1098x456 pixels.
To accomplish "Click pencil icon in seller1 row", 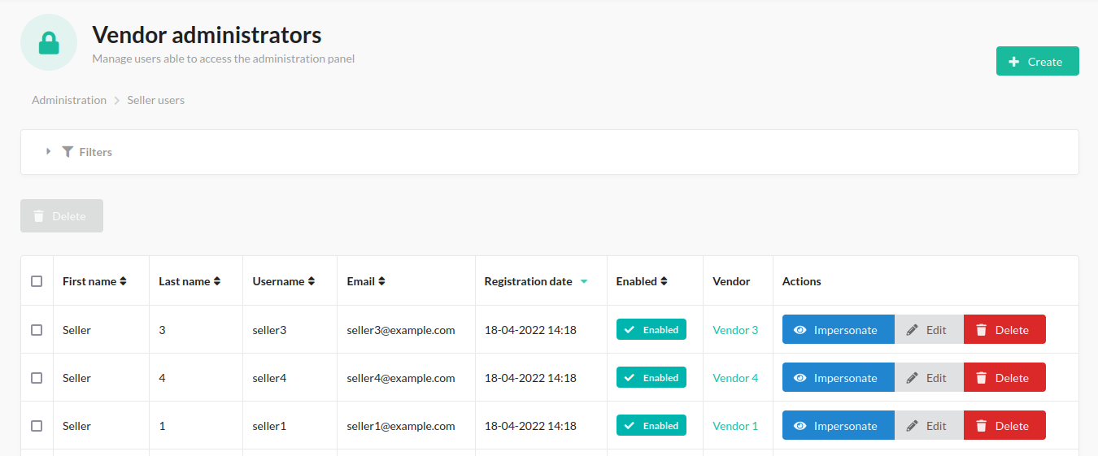I will coord(912,426).
